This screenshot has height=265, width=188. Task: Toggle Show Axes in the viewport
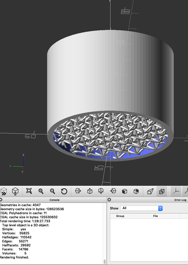click(176, 191)
